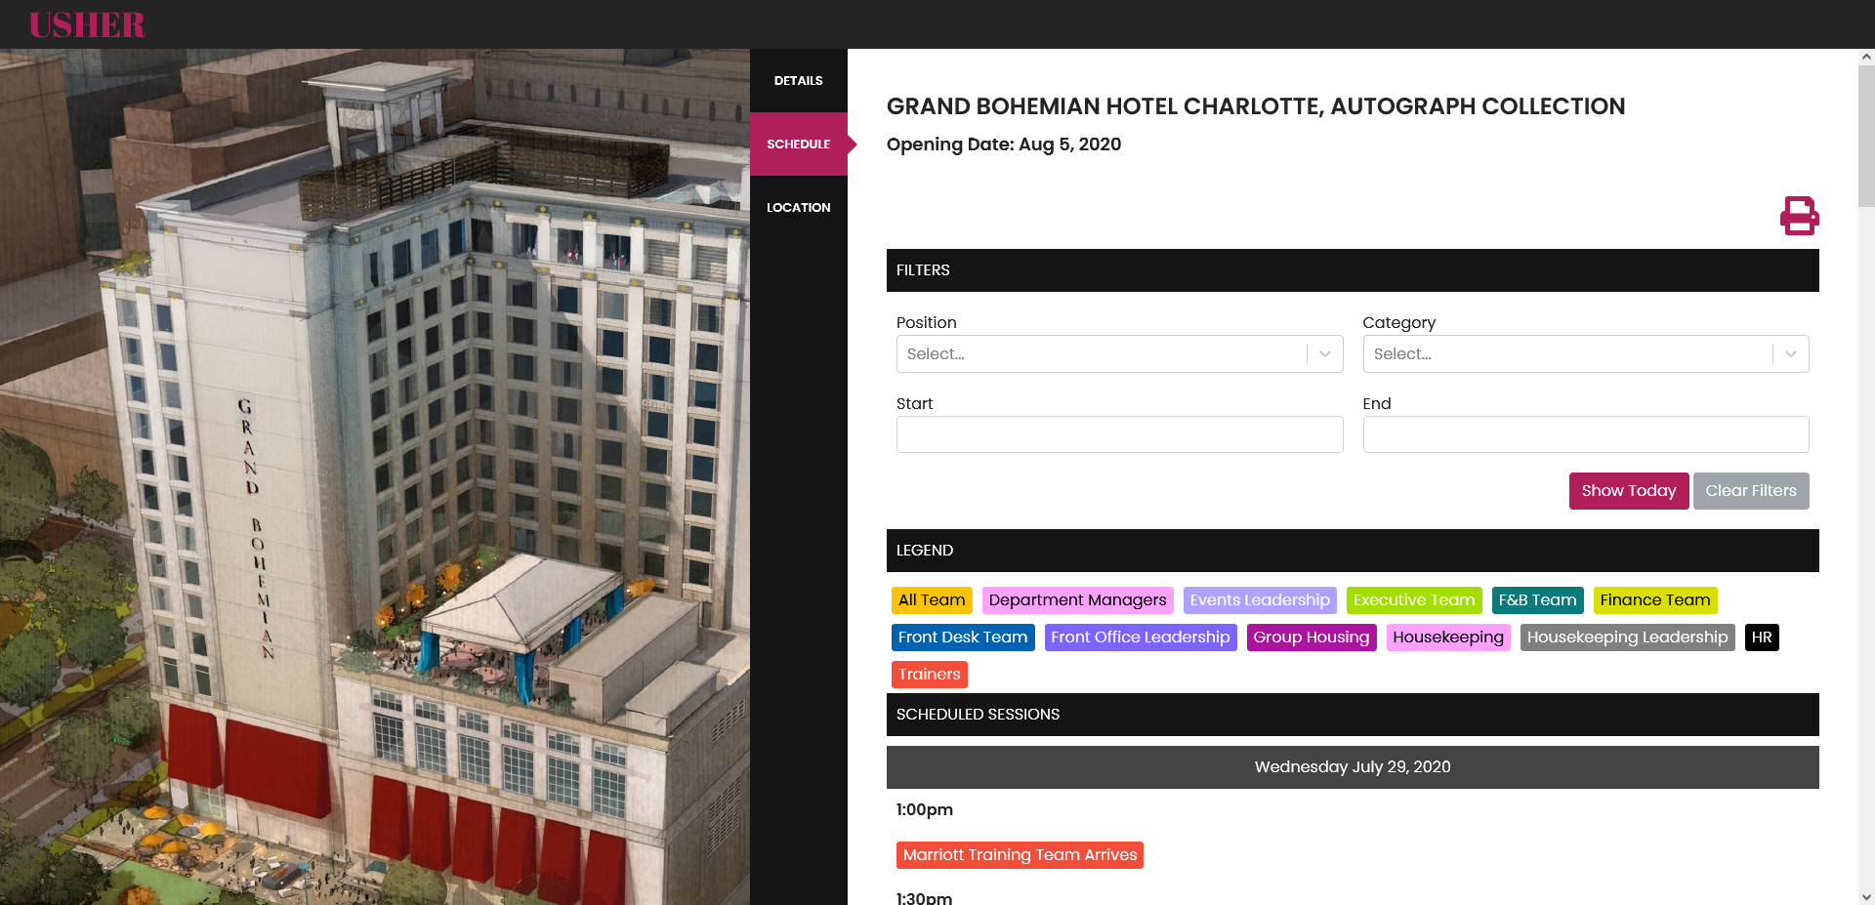Click the vertical scrollbar thumb
Viewport: 1875px width, 905px height.
[1866, 136]
